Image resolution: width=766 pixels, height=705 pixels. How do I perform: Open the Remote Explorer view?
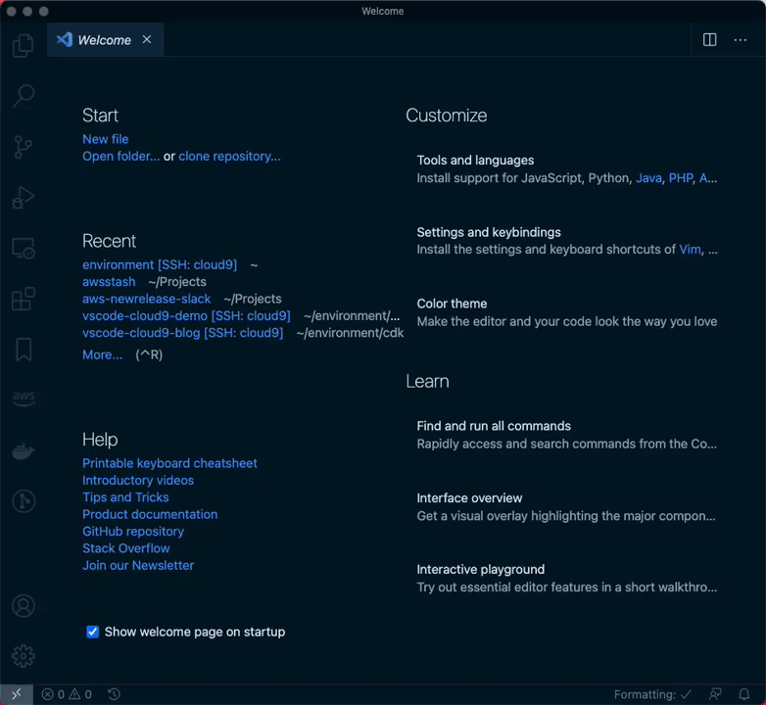point(23,249)
